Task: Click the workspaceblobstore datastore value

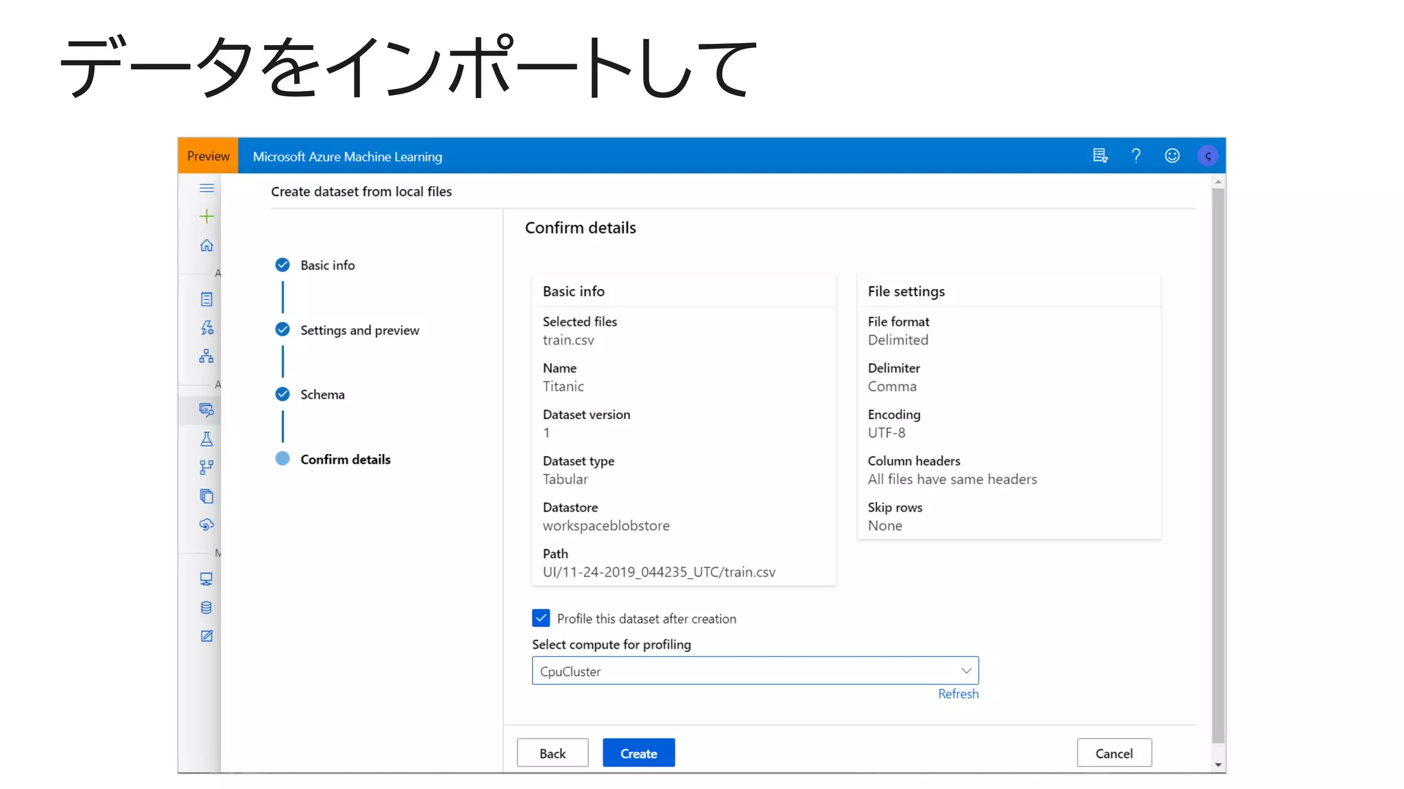Action: [606, 526]
